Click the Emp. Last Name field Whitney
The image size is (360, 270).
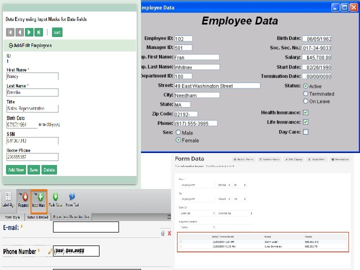[x=197, y=67]
